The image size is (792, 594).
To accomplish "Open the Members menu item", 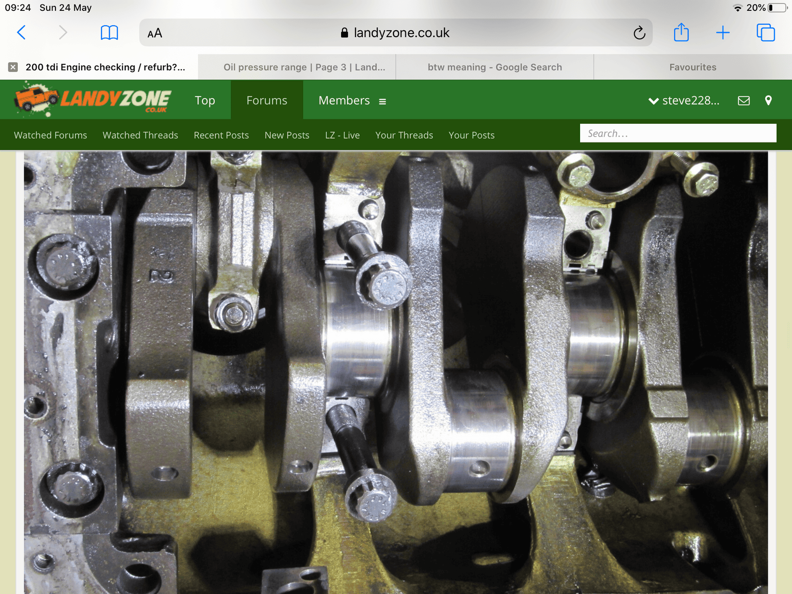I will pos(344,100).
